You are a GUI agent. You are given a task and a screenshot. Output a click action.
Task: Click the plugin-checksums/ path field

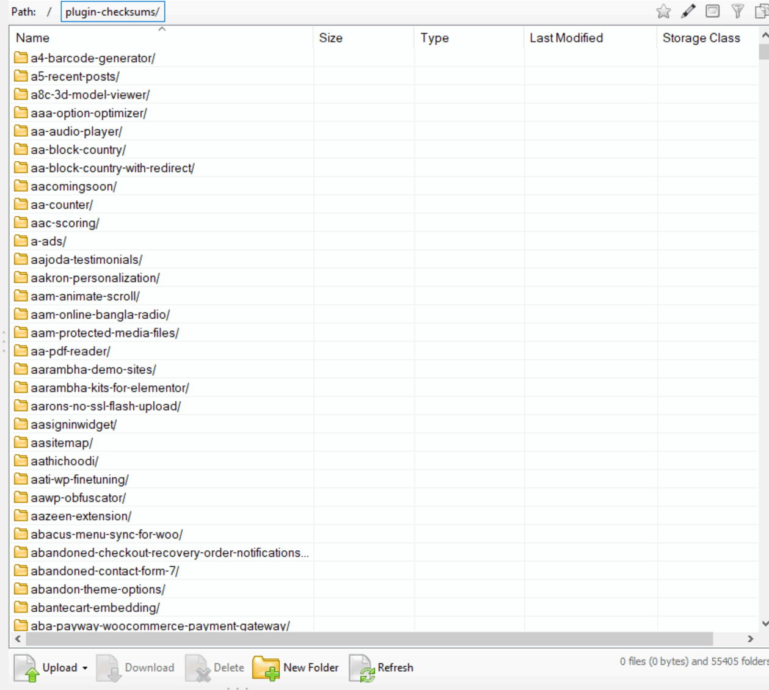(x=112, y=12)
